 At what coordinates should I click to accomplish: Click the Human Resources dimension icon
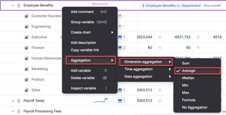[27, 59]
